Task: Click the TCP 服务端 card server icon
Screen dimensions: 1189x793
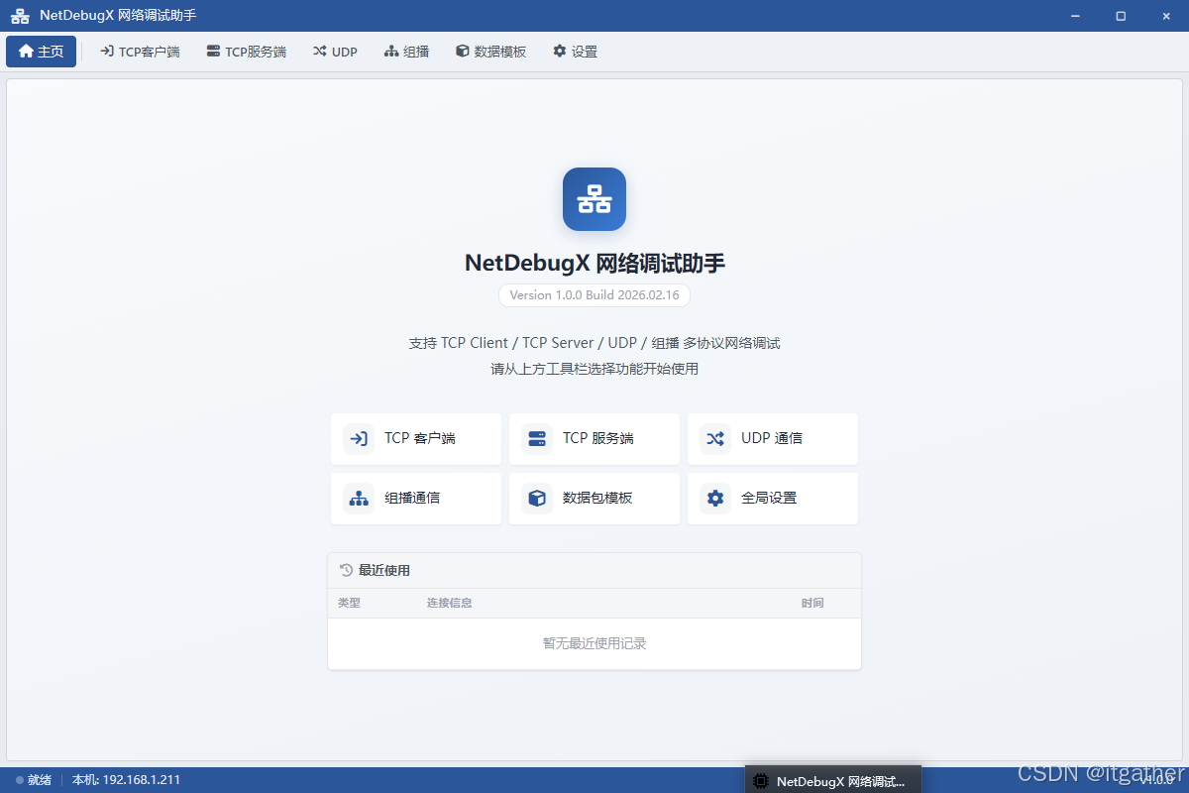Action: (537, 439)
